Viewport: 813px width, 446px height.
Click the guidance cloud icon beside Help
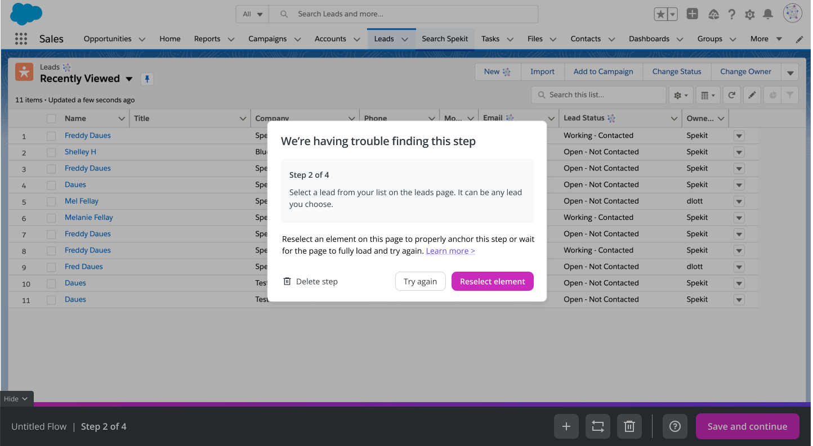coord(713,14)
